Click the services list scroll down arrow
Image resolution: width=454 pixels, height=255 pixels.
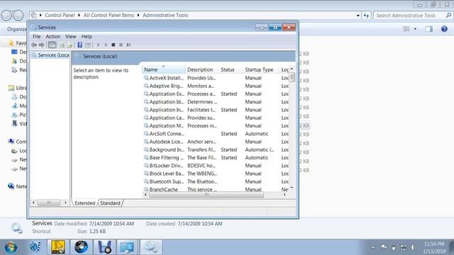pos(292,188)
